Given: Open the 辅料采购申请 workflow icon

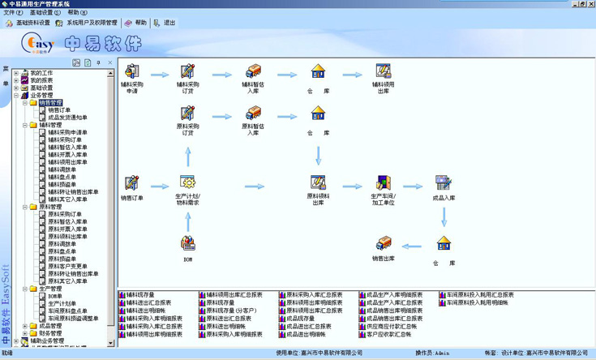Looking at the screenshot, I should 132,71.
